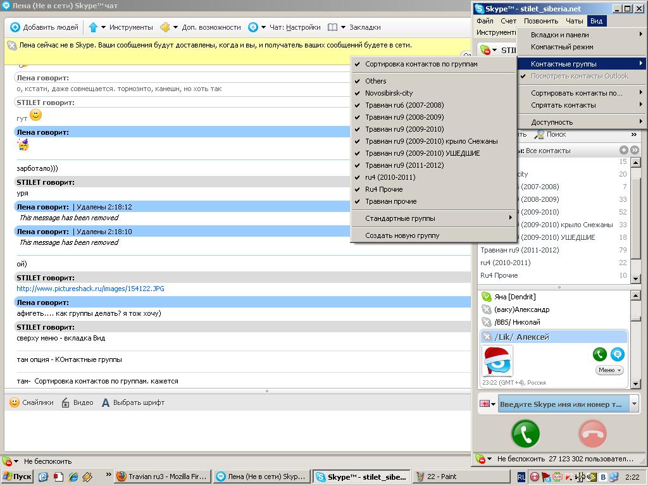
Task: Click the Bookmarks book icon
Action: pos(332,27)
